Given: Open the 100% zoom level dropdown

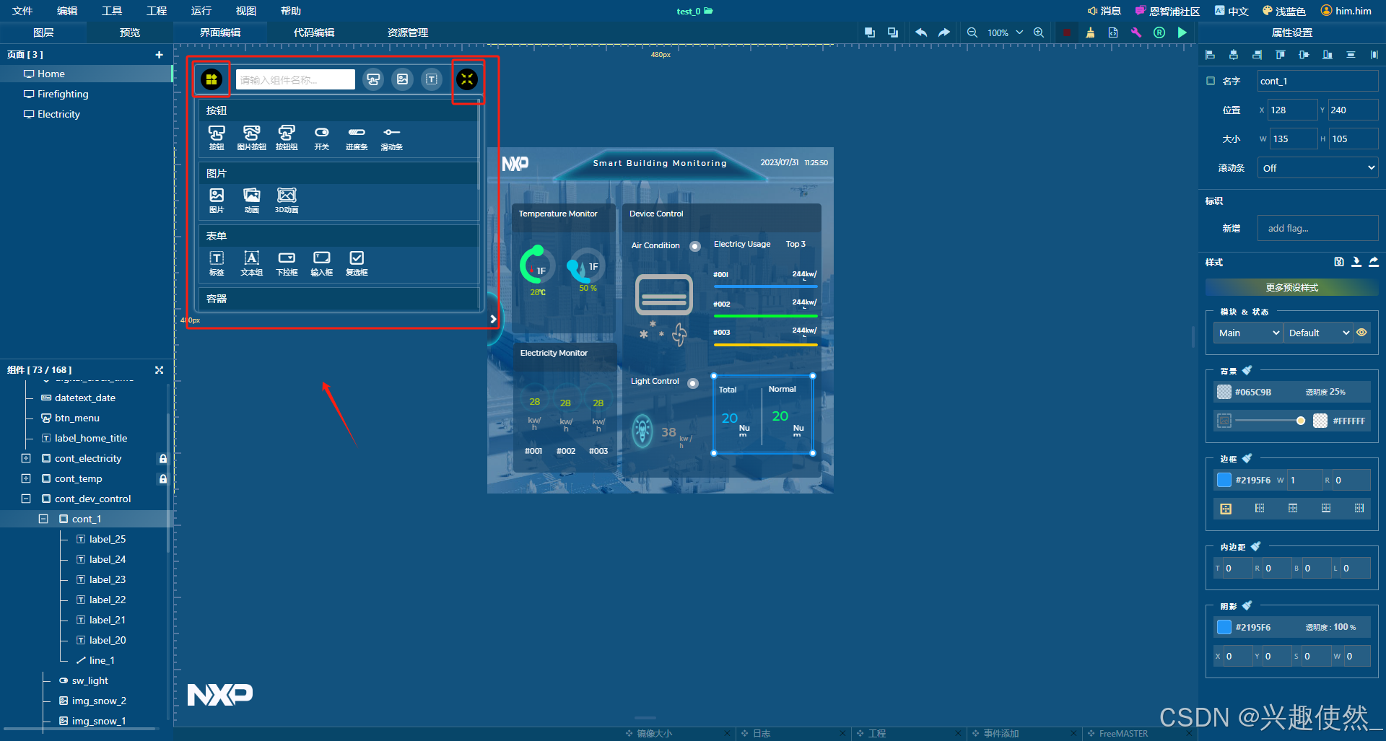Looking at the screenshot, I should [1005, 32].
